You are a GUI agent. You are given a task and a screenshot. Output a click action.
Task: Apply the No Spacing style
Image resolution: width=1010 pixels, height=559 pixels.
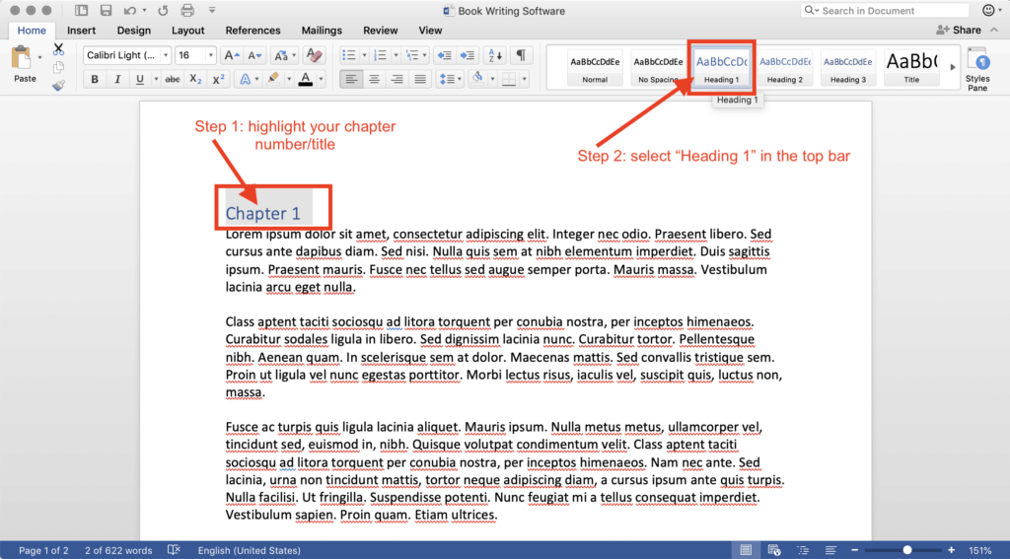click(658, 68)
